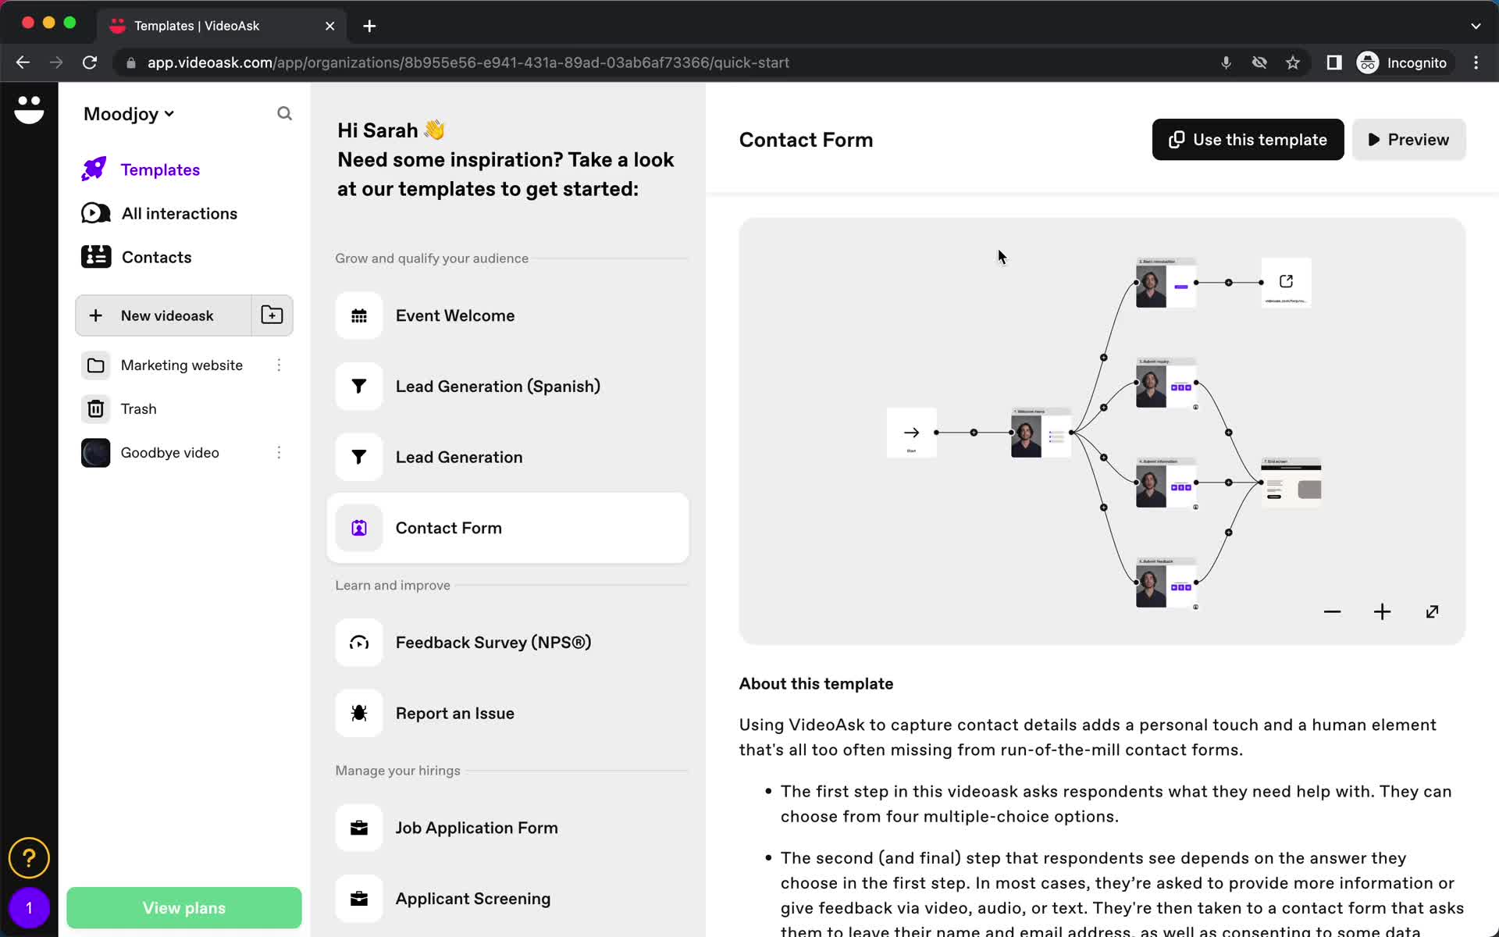
Task: Click the Trash sidebar icon
Action: pyautogui.click(x=97, y=408)
